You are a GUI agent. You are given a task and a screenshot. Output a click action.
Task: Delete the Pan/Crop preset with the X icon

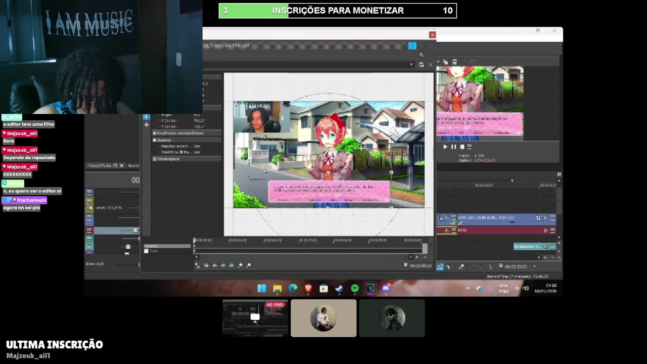[431, 64]
